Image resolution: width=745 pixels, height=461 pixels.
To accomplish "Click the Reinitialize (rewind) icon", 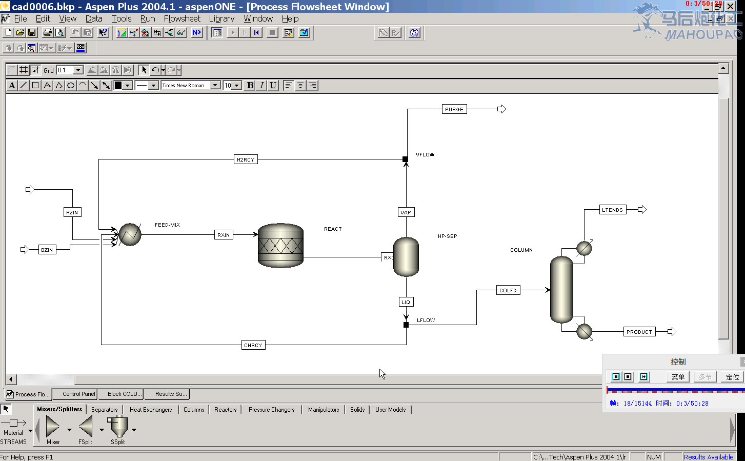I will (x=256, y=32).
